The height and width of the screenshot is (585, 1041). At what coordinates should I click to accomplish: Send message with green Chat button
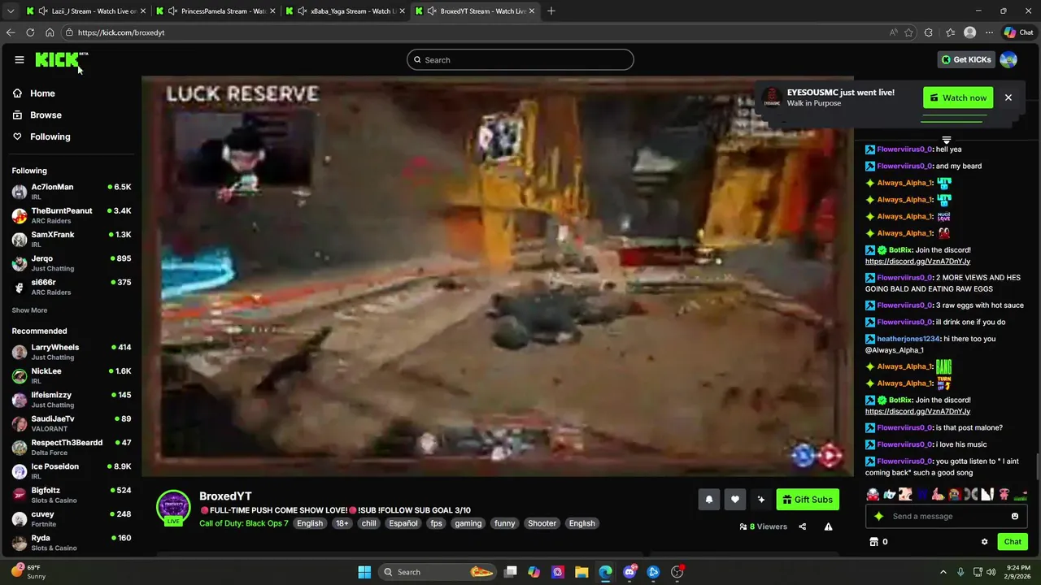1013,542
